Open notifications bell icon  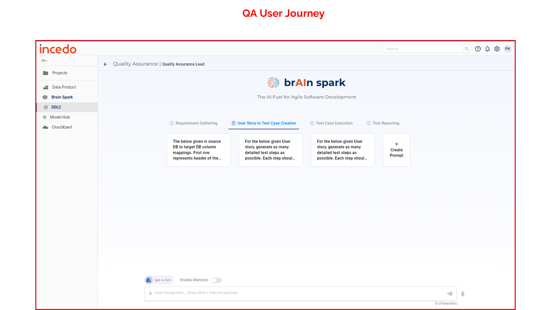point(487,49)
